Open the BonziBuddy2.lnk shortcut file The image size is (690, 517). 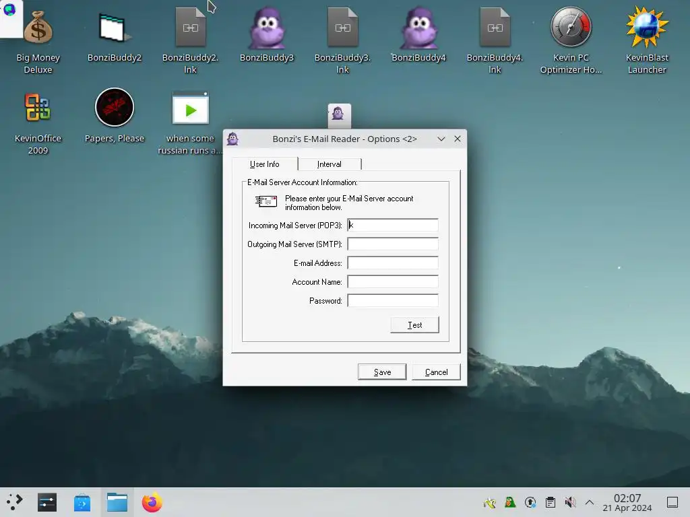[191, 27]
